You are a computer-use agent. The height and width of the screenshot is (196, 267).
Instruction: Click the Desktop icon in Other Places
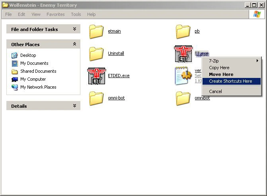tap(14, 55)
